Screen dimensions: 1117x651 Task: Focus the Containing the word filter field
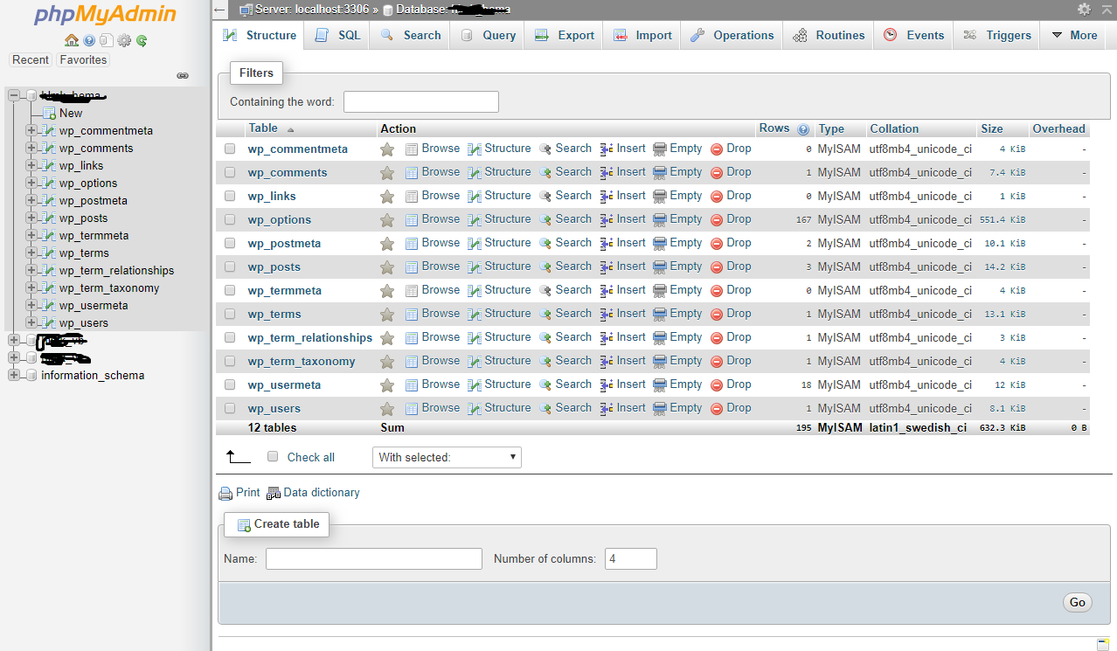tap(421, 102)
